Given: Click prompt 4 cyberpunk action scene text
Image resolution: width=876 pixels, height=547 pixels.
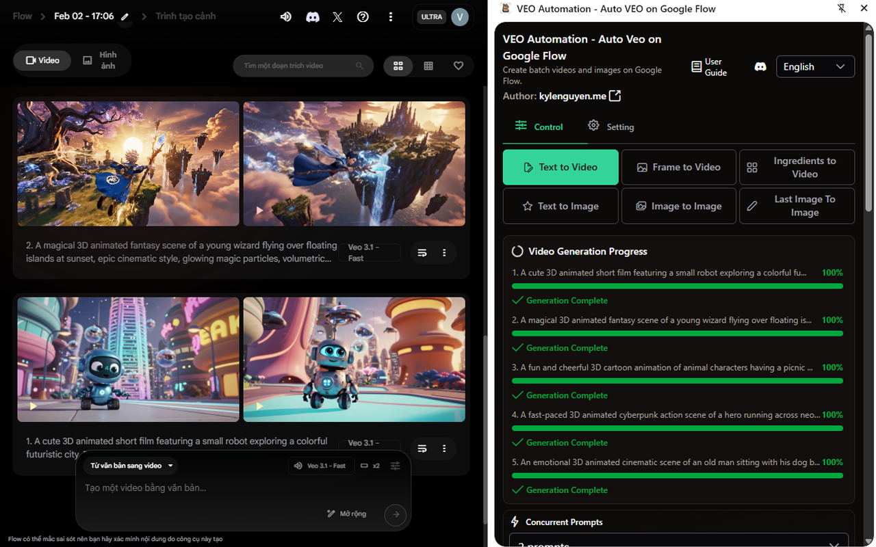Looking at the screenshot, I should 665,415.
